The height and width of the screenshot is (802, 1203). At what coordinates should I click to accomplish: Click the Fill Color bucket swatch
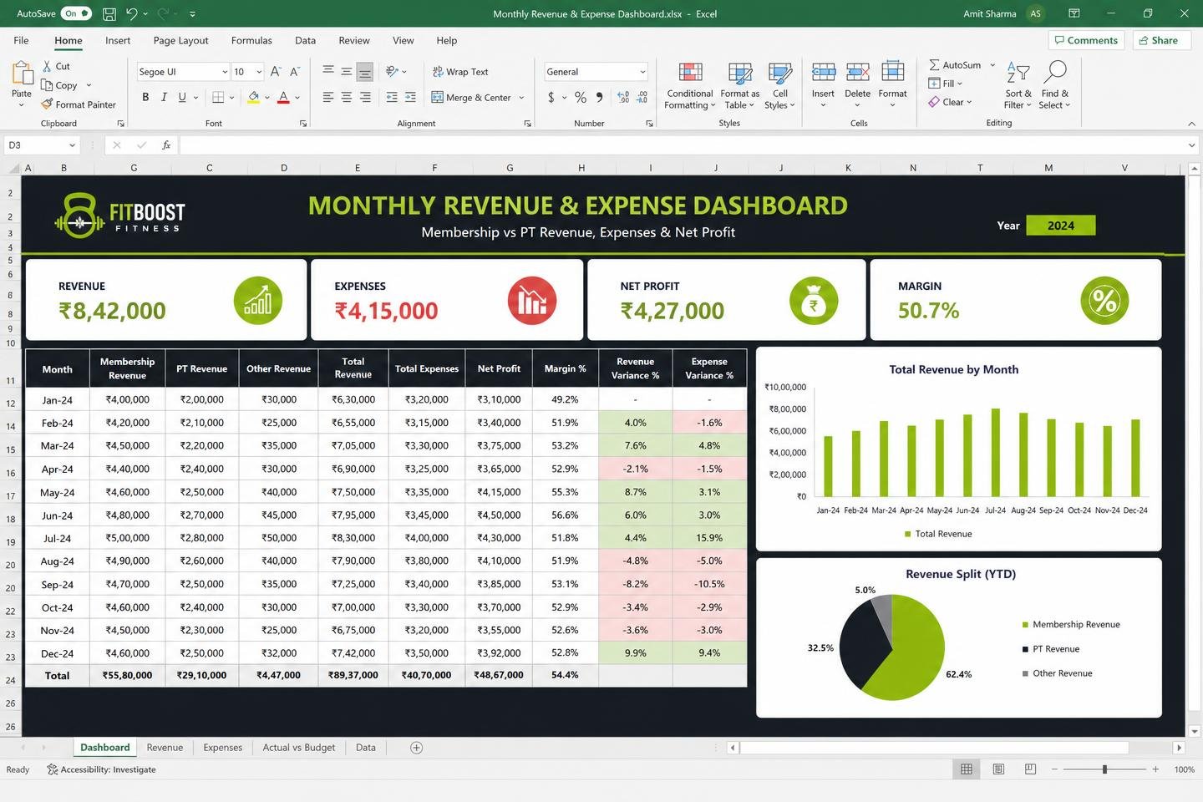(x=253, y=98)
